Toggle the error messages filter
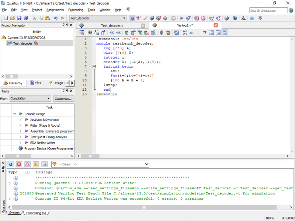This screenshot has width=295, height=221. 19,164
